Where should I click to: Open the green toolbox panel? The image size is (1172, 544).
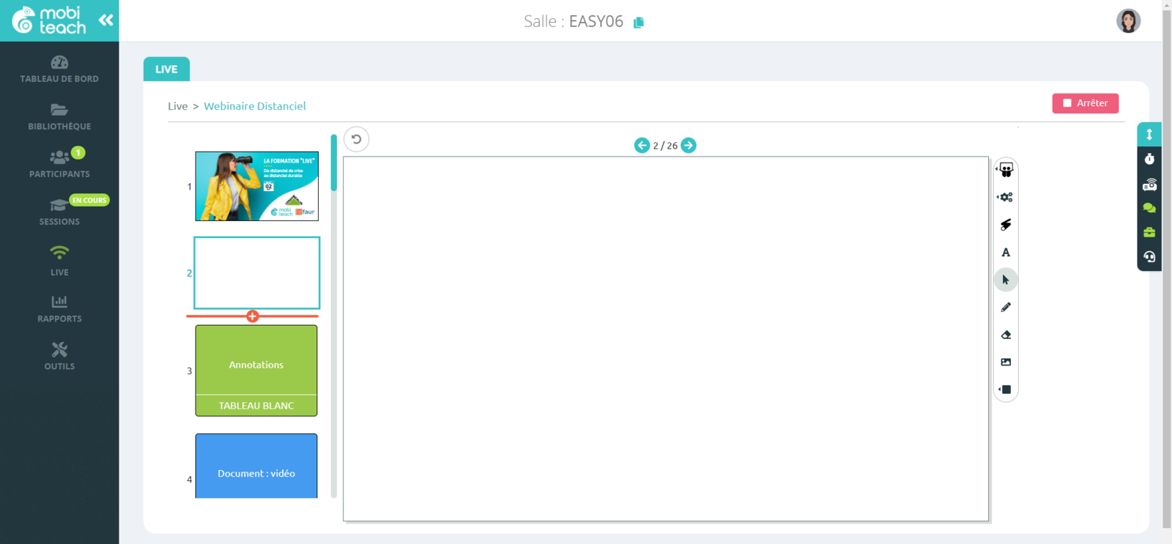(x=1149, y=232)
